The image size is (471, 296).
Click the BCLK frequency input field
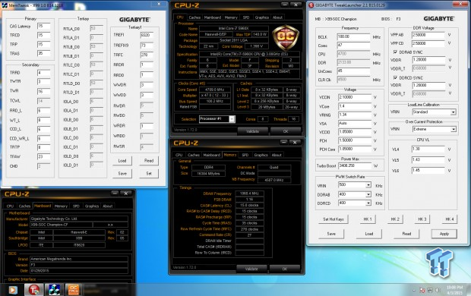(x=353, y=37)
